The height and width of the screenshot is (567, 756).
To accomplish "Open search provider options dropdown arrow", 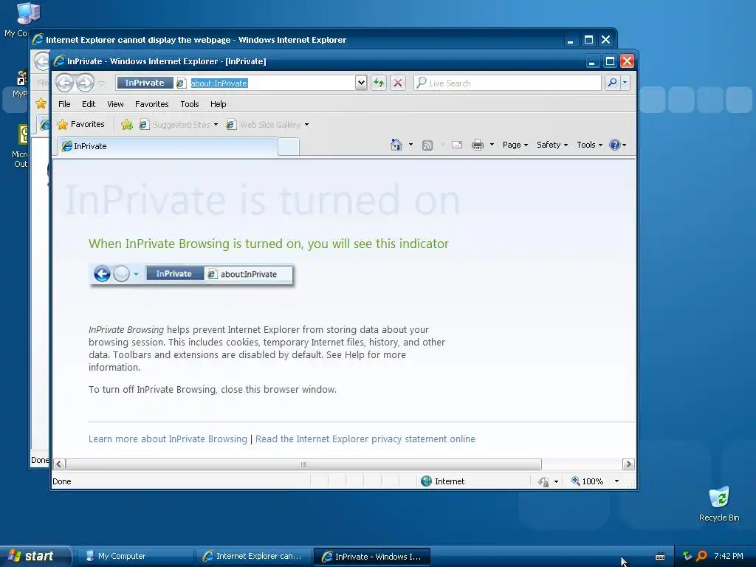I will click(625, 83).
